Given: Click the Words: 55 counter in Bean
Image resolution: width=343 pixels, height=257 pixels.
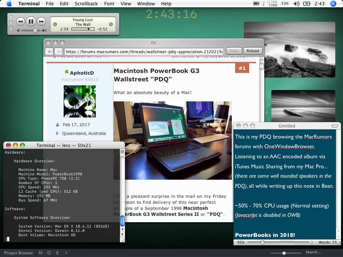Looking at the screenshot, I should click(328, 242).
